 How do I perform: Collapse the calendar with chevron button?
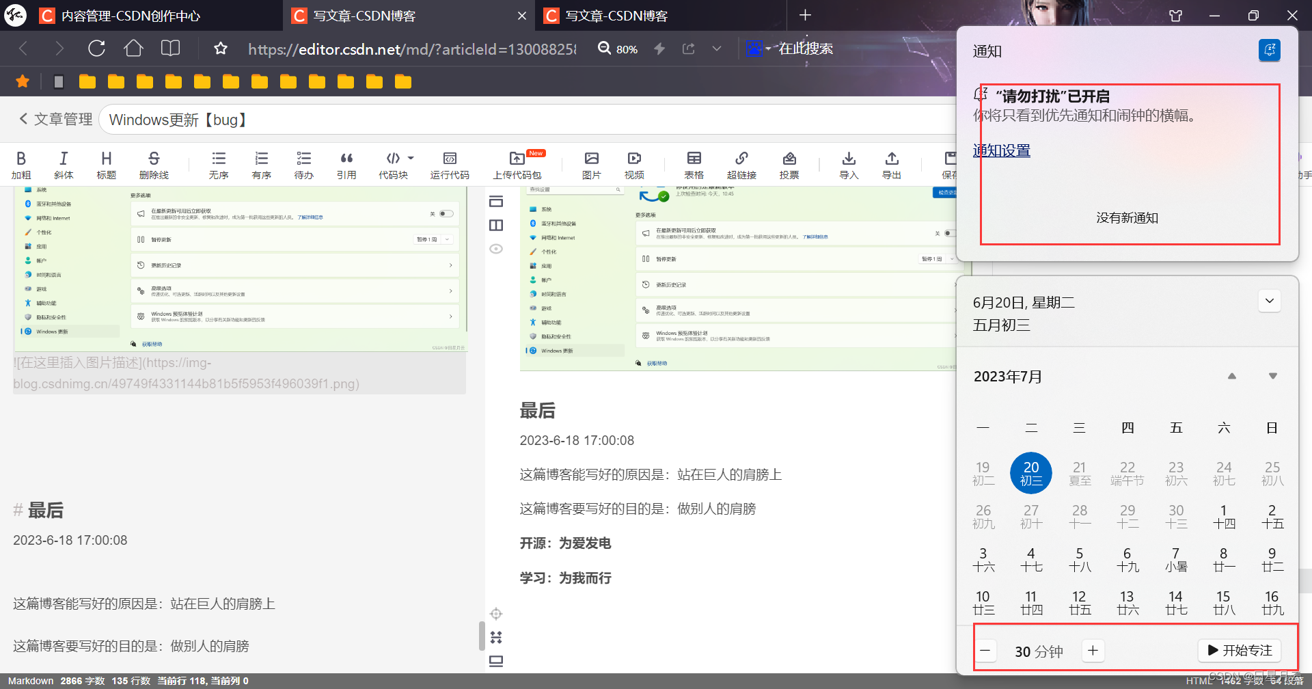pyautogui.click(x=1269, y=301)
